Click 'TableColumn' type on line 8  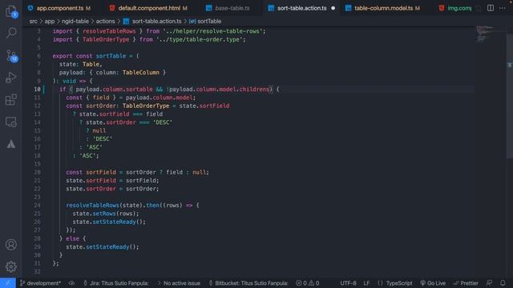[x=141, y=73]
